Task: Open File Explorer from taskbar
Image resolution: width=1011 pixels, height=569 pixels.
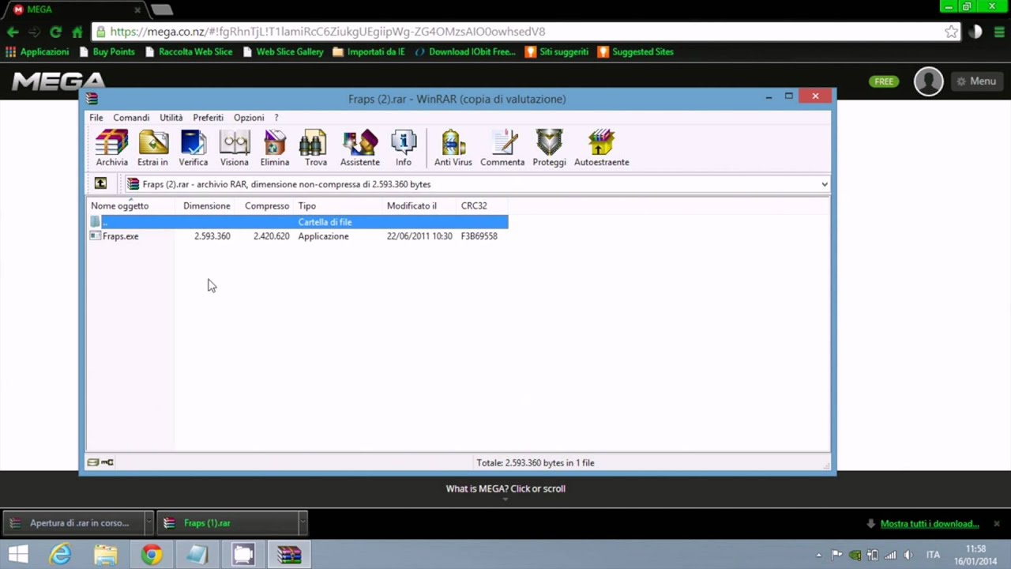Action: 105,555
